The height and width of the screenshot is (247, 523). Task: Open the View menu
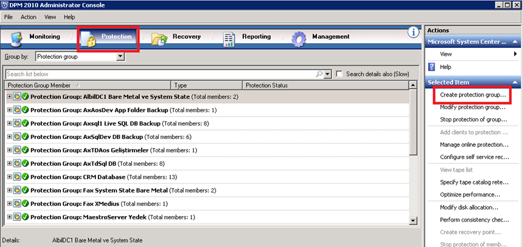(50, 17)
